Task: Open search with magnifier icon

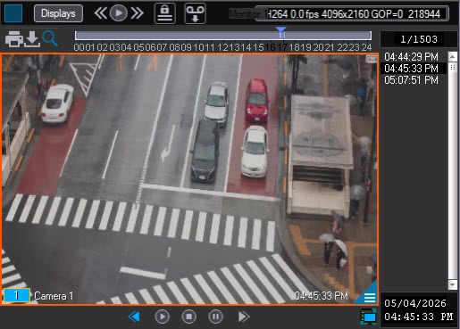Action: 50,38
